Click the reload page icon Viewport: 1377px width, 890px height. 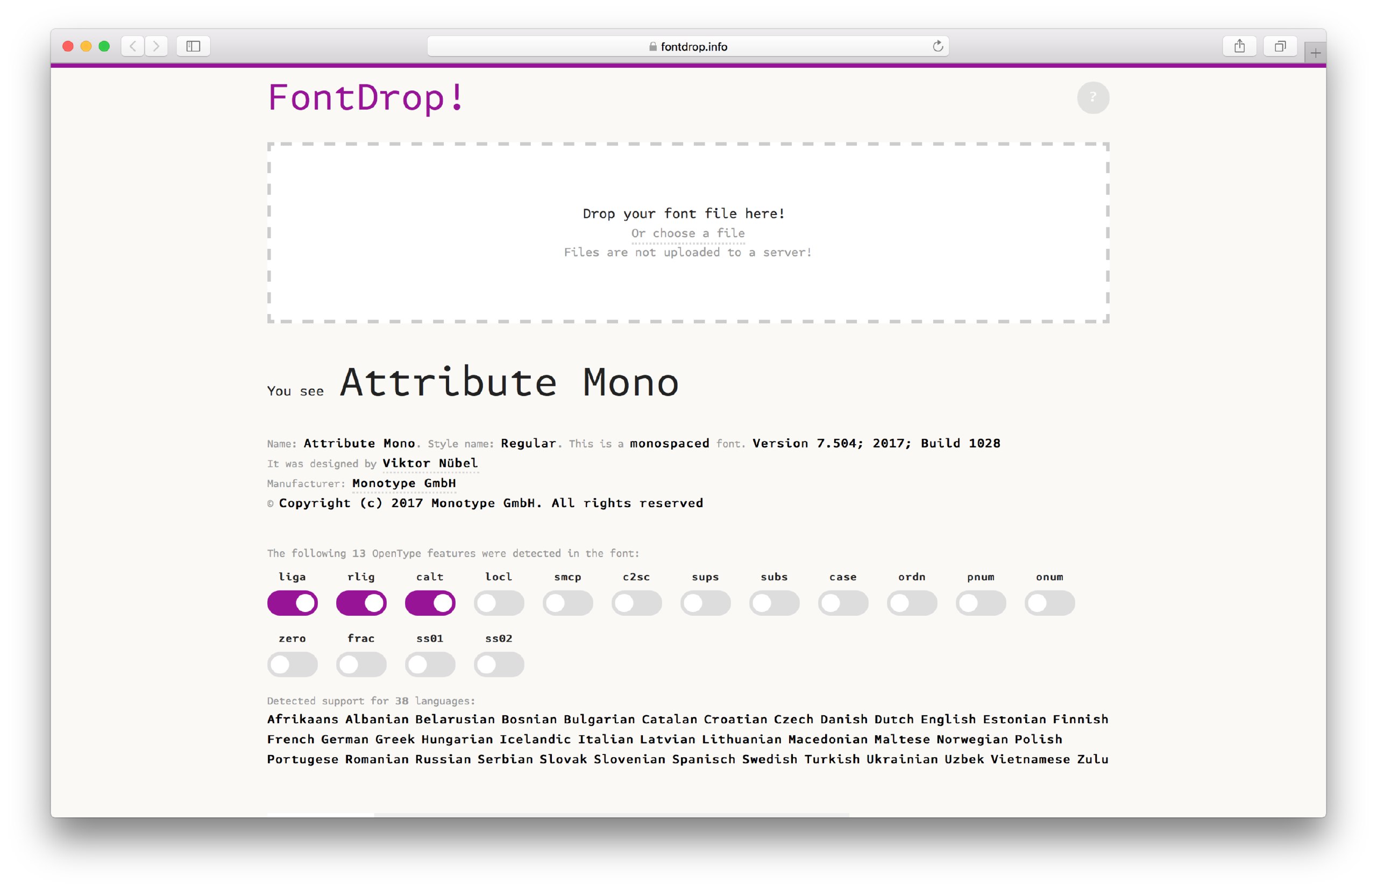938,46
